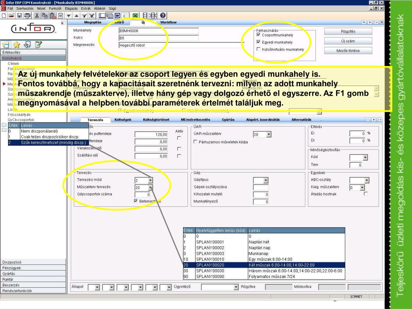Click the Save floppy disk icon
Screen dimensions: 412x309
(x=19, y=16)
